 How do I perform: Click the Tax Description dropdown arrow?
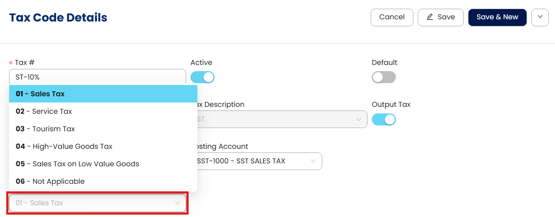[x=359, y=120]
